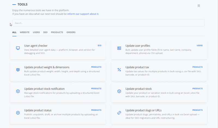
Task: Click the 'Update tax values for multiple products' description
Action: tap(163, 73)
